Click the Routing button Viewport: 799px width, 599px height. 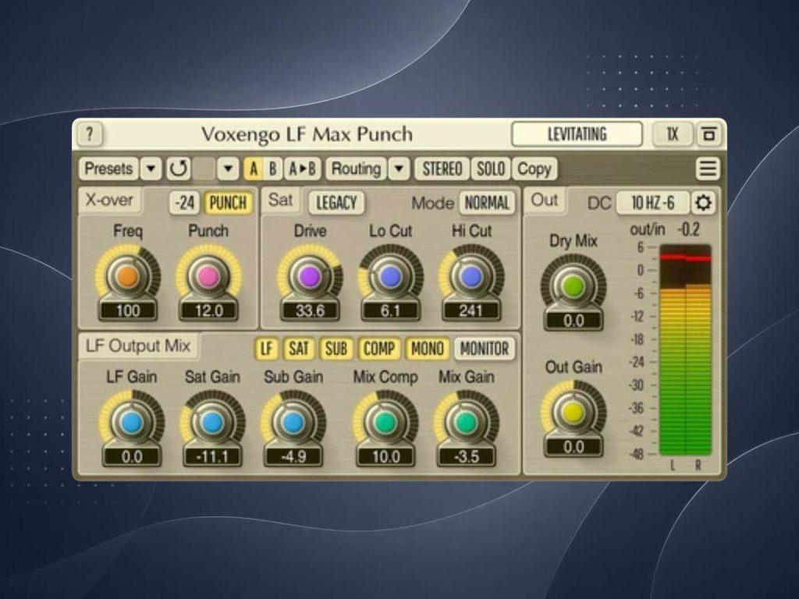pos(356,168)
